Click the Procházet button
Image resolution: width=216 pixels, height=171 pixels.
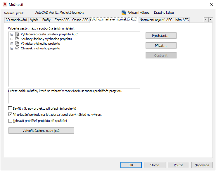(x=161, y=36)
